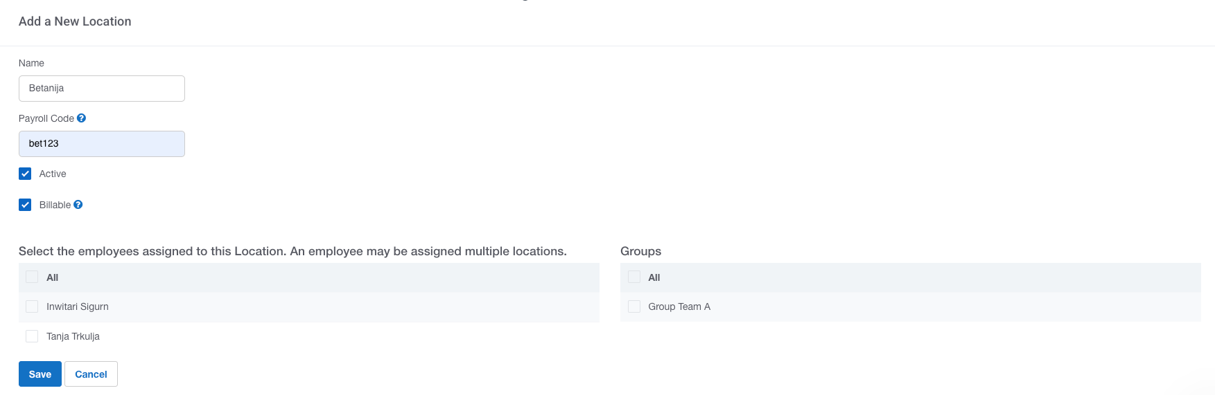Image resolution: width=1215 pixels, height=395 pixels.
Task: Focus the Name field containing Betanija
Action: coord(102,89)
